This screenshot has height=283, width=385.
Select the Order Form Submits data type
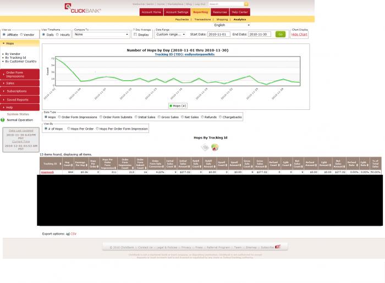point(101,117)
